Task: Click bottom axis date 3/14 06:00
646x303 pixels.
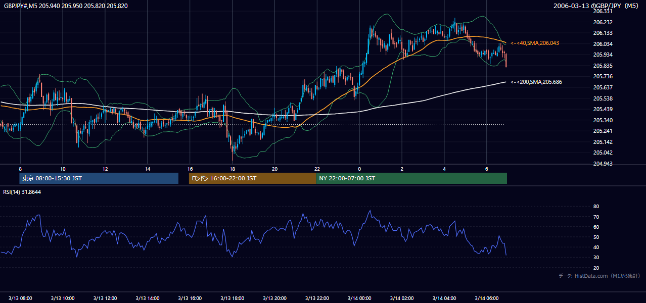Action: pyautogui.click(x=487, y=298)
